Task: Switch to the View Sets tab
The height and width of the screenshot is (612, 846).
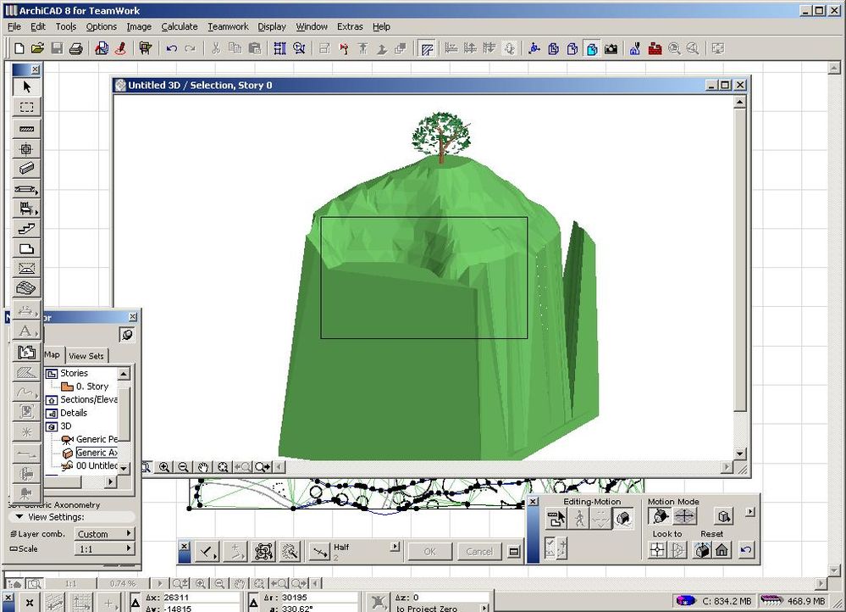Action: coord(86,356)
